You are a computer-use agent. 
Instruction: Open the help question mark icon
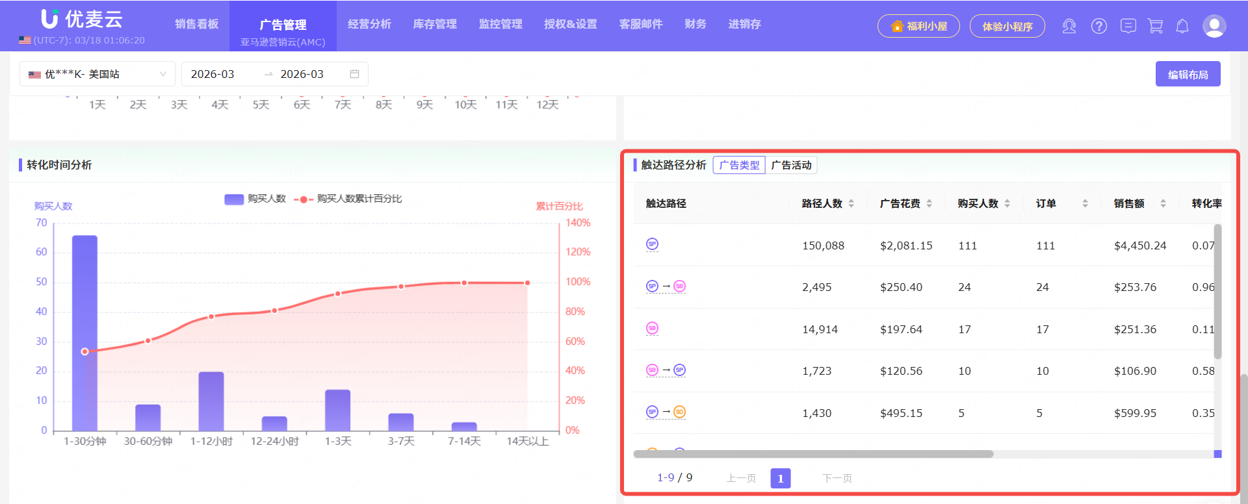pyautogui.click(x=1098, y=26)
